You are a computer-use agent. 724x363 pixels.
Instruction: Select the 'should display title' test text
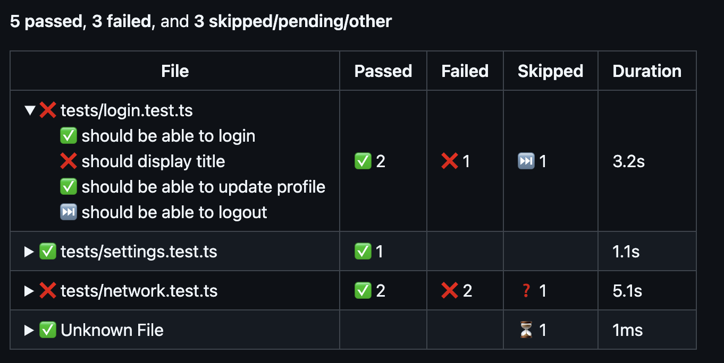(153, 161)
